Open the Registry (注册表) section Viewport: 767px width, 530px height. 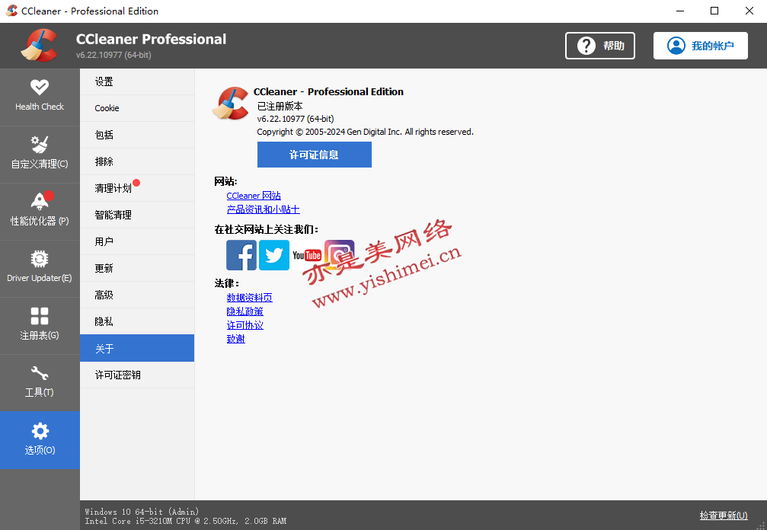40,326
